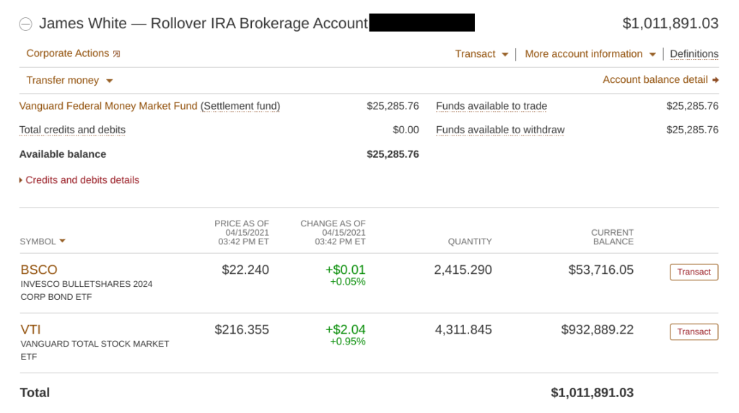This screenshot has height=413, width=739.
Task: Collapse the James White account section
Action: [25, 24]
